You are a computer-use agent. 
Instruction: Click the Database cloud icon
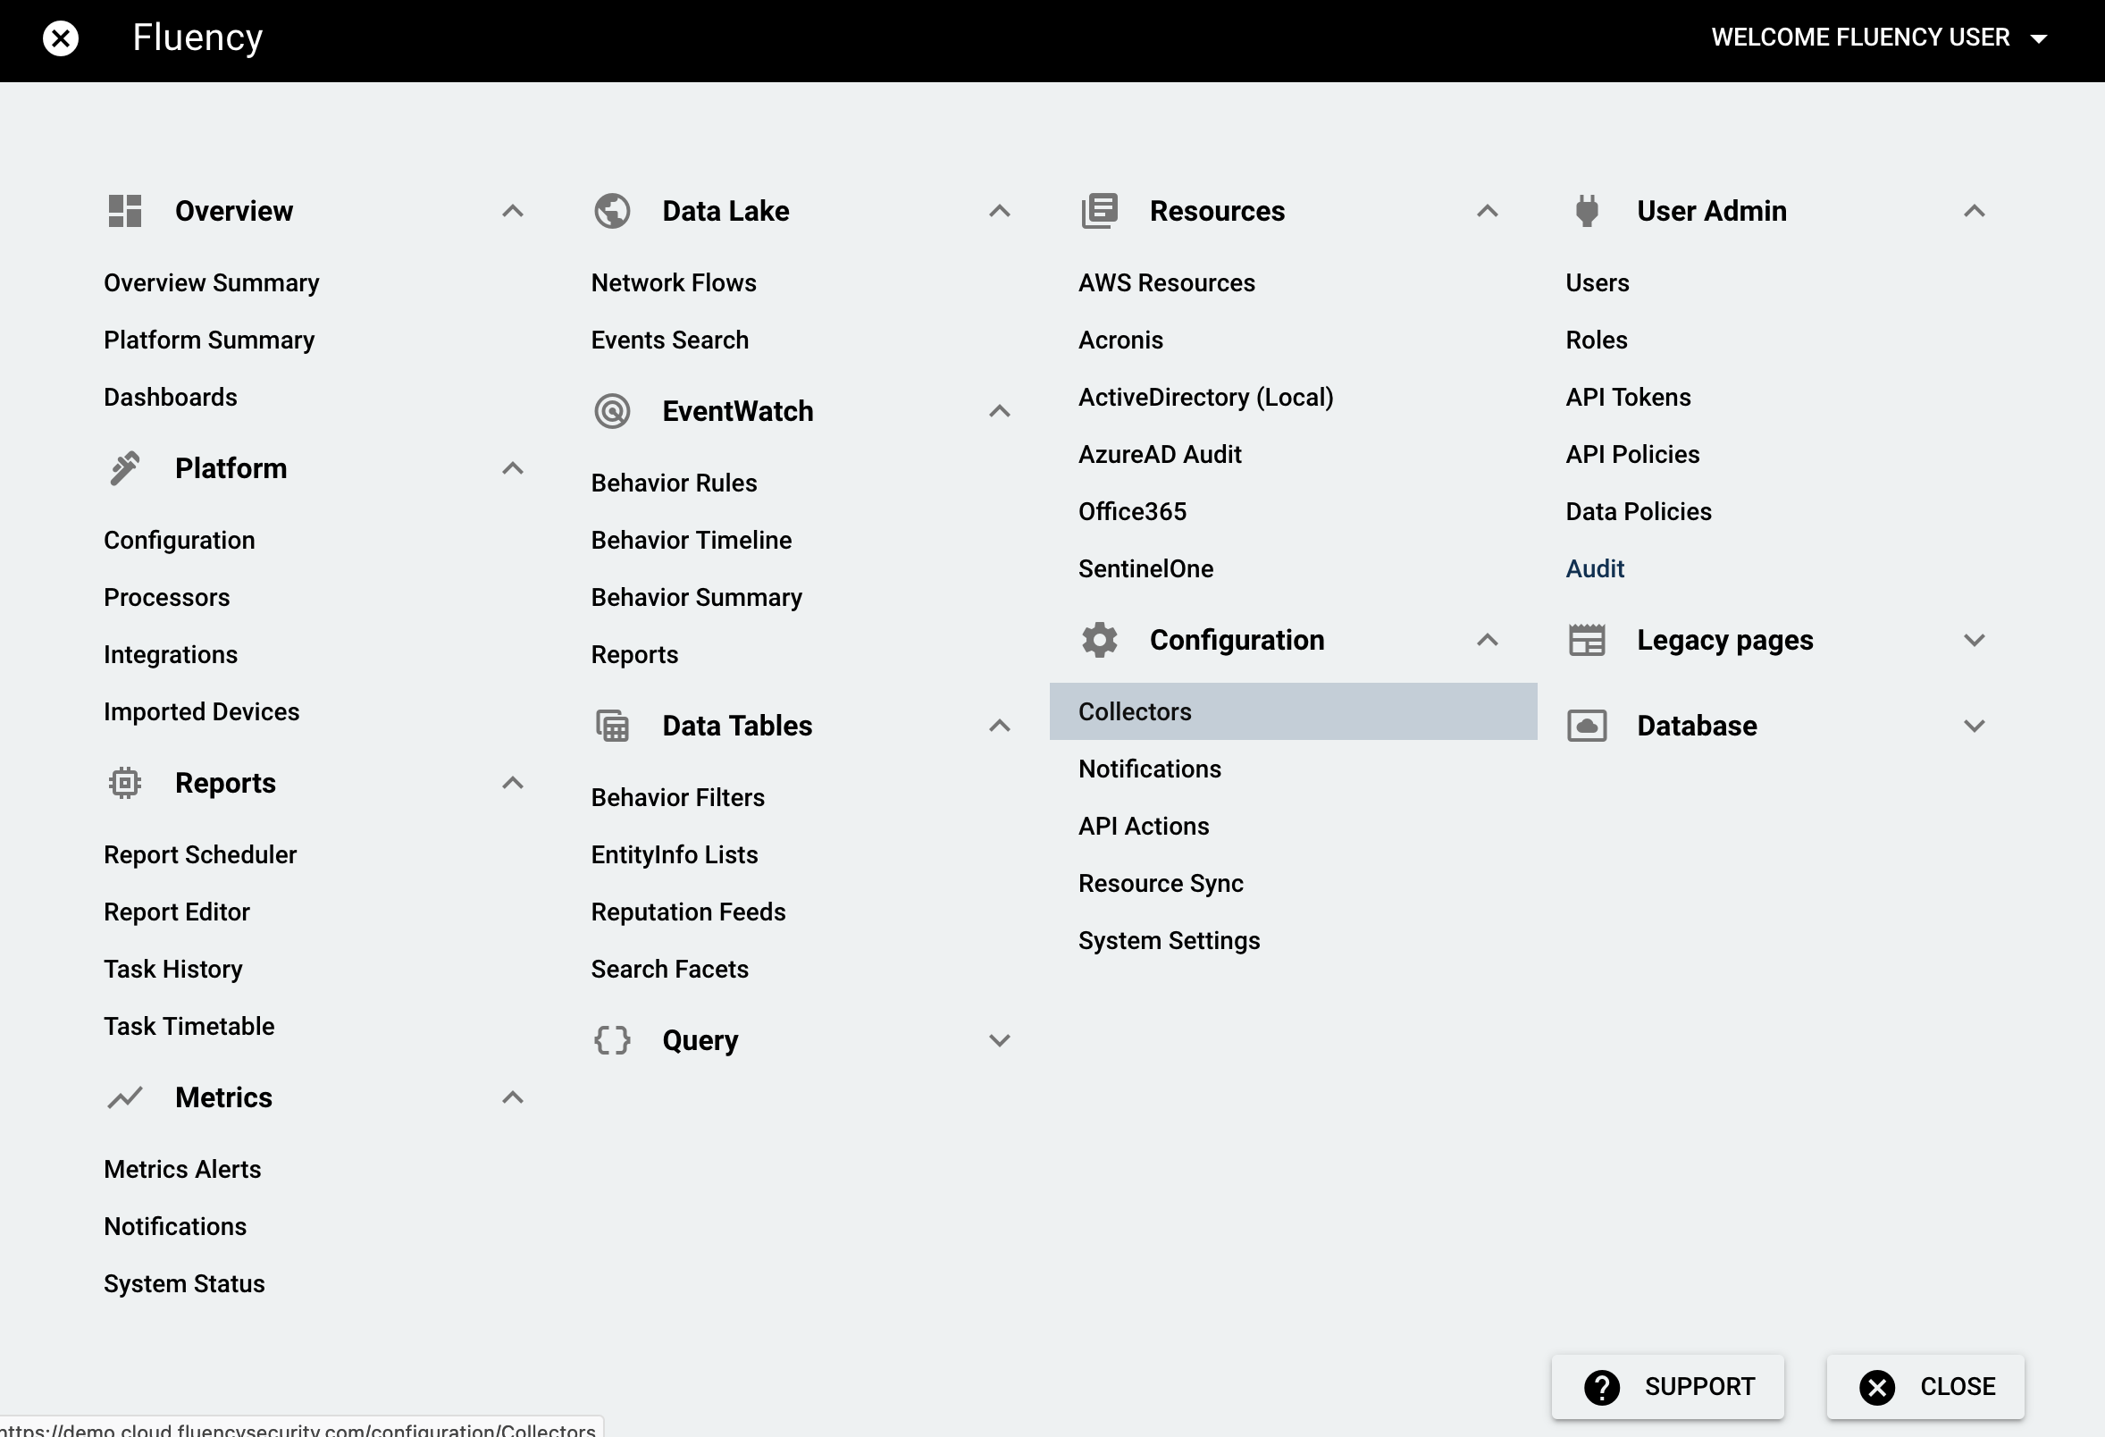(x=1587, y=726)
